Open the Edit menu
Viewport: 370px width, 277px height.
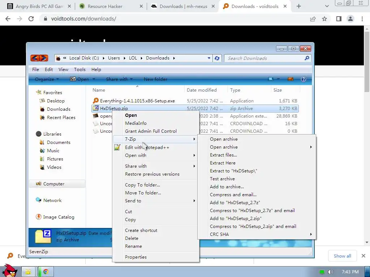coord(49,70)
